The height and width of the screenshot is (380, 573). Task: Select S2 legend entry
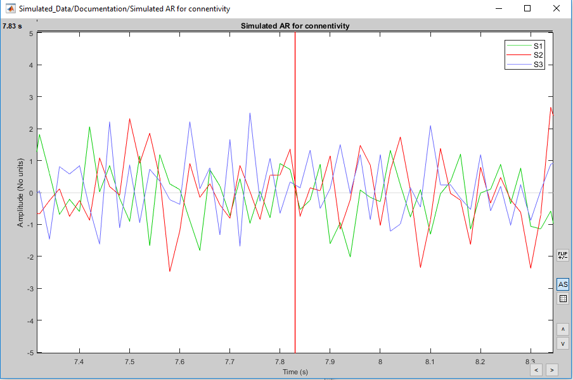point(538,55)
